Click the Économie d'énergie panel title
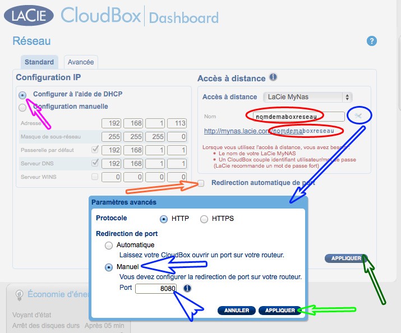Screen dimensions: 401x333 (58, 294)
